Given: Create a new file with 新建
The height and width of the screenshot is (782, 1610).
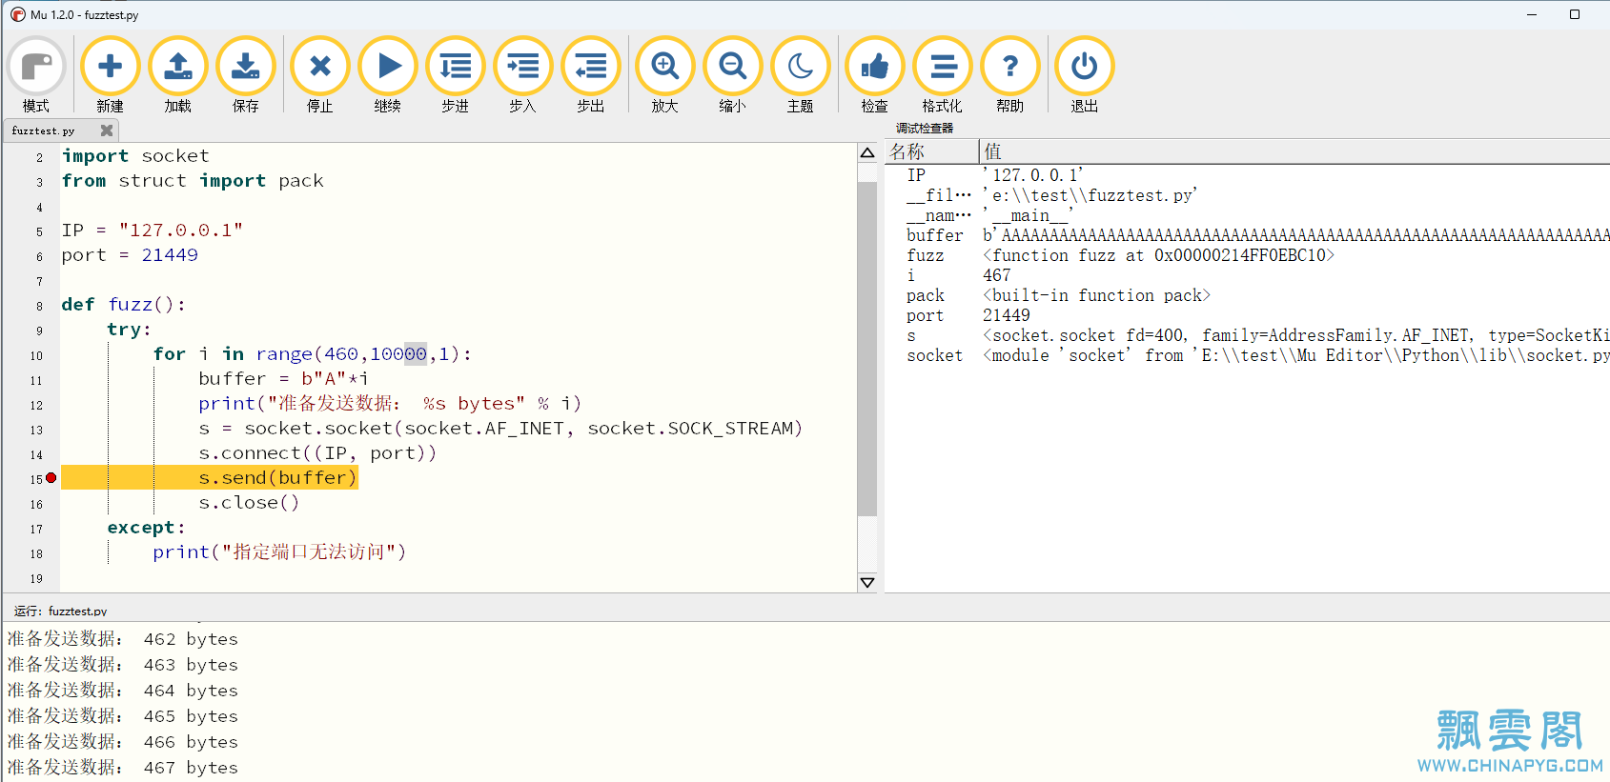Looking at the screenshot, I should [110, 74].
